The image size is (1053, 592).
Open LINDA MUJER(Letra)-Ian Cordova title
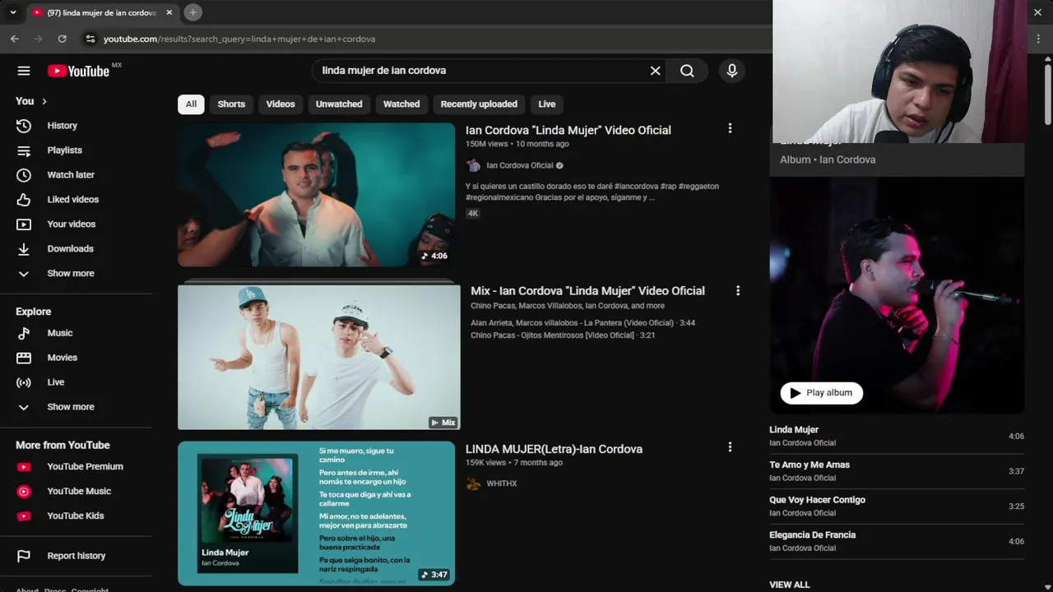[554, 449]
